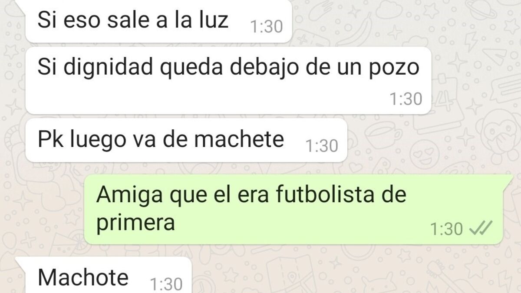The width and height of the screenshot is (521, 293).
Task: Click the timestamp on "Si eso sale a la luz"
Action: (267, 27)
